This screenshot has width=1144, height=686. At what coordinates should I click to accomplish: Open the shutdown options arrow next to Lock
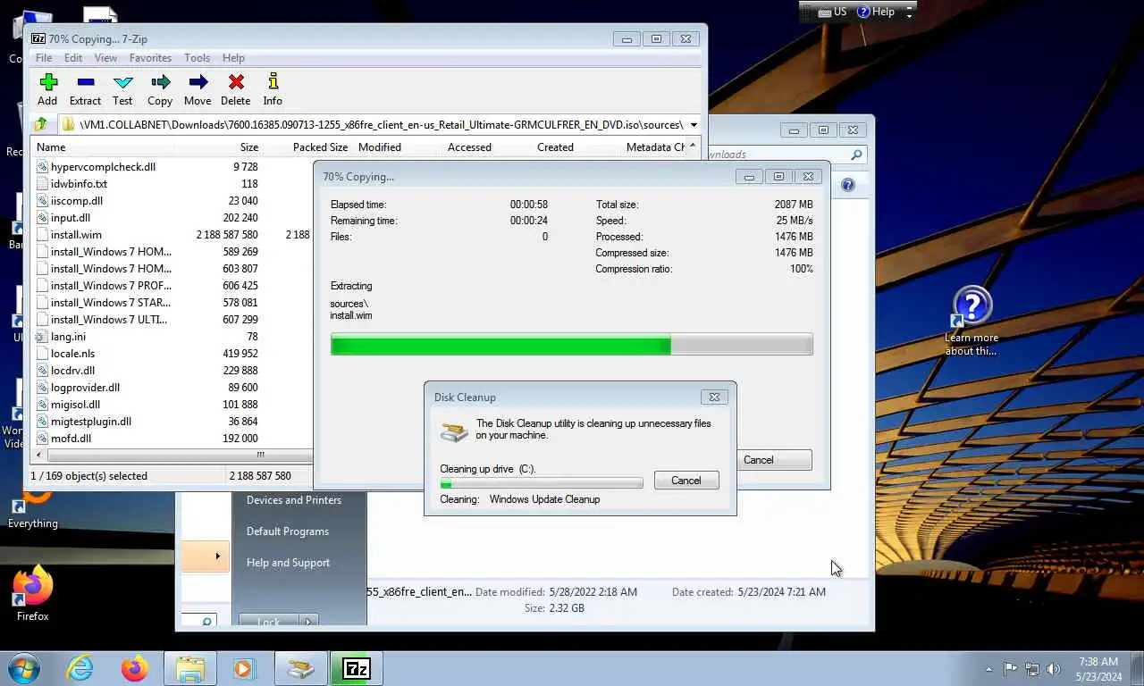point(307,621)
